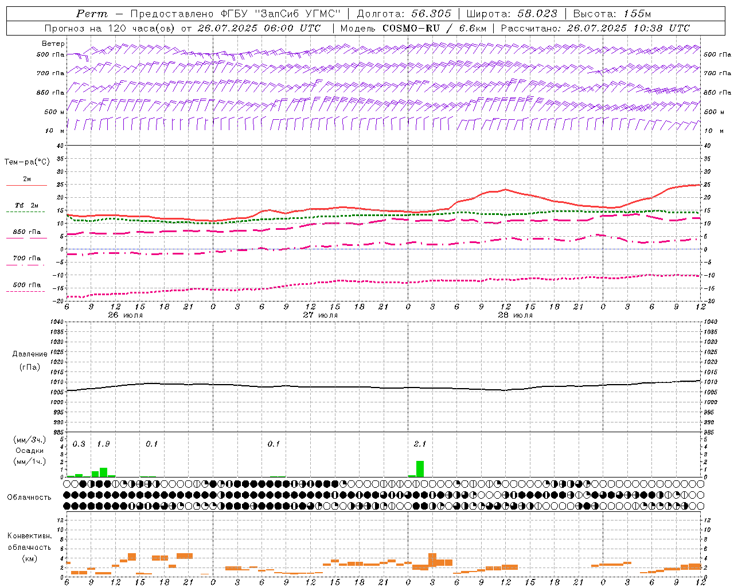Click "850 гПа" in the temperature legend

coord(27,232)
